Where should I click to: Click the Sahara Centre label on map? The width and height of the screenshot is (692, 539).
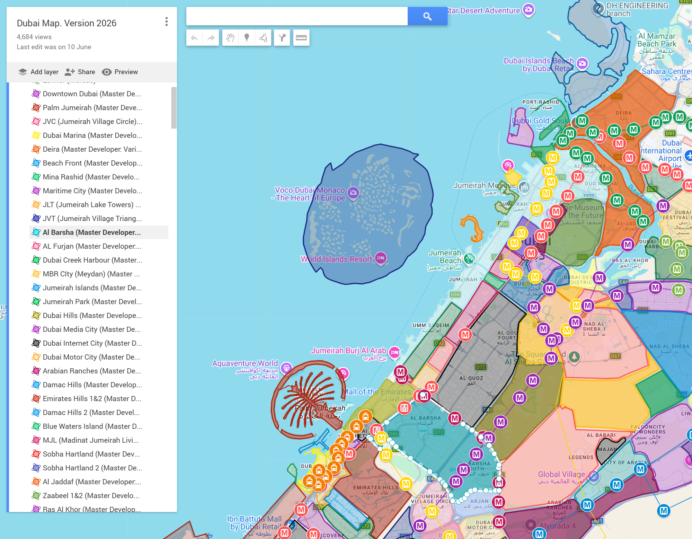[x=666, y=74]
